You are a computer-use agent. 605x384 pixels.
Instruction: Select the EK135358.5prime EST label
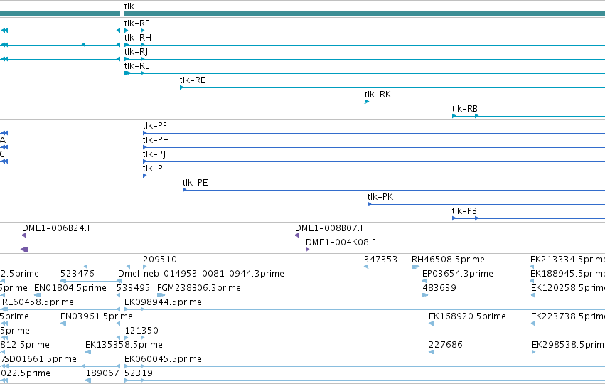124,345
